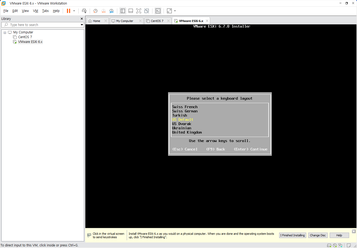Select the US Dvorak keyboard layout
The height and width of the screenshot is (248, 357).
182,124
